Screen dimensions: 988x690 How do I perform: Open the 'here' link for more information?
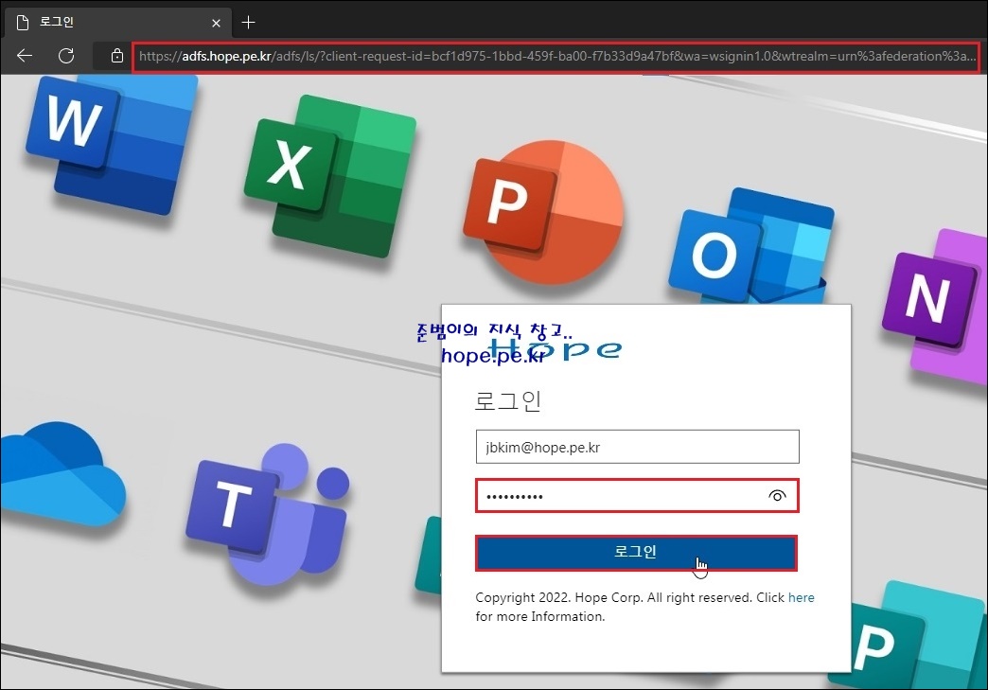coord(801,597)
